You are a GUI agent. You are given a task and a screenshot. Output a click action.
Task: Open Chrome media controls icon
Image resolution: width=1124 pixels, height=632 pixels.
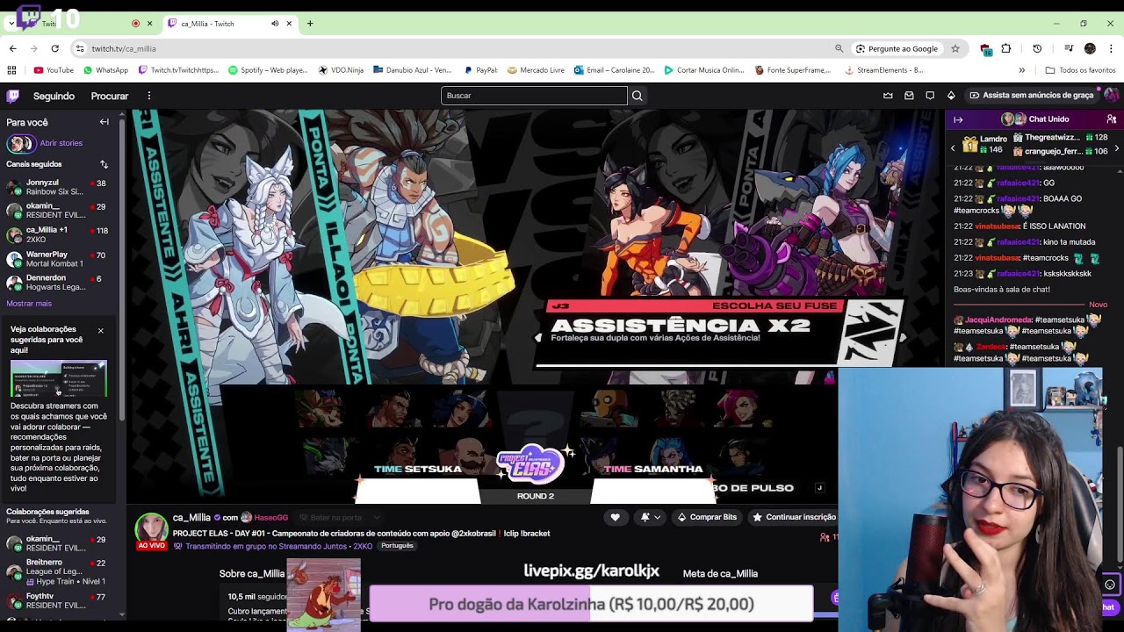click(x=1068, y=48)
